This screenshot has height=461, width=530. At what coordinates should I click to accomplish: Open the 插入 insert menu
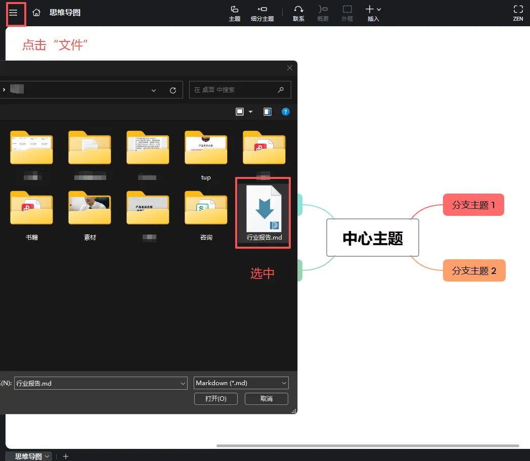[x=373, y=13]
